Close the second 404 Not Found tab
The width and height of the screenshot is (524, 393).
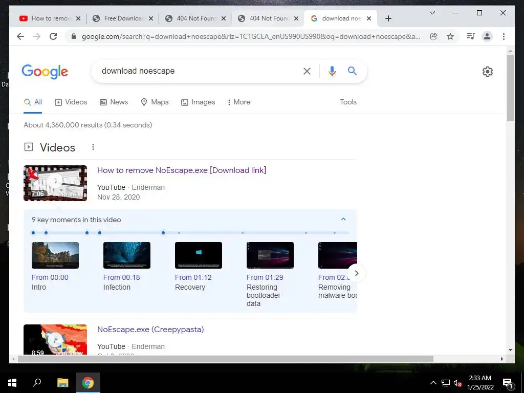[296, 18]
